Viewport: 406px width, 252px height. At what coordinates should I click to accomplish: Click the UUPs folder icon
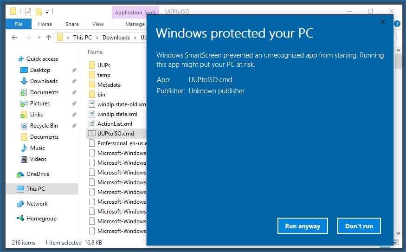(92, 65)
